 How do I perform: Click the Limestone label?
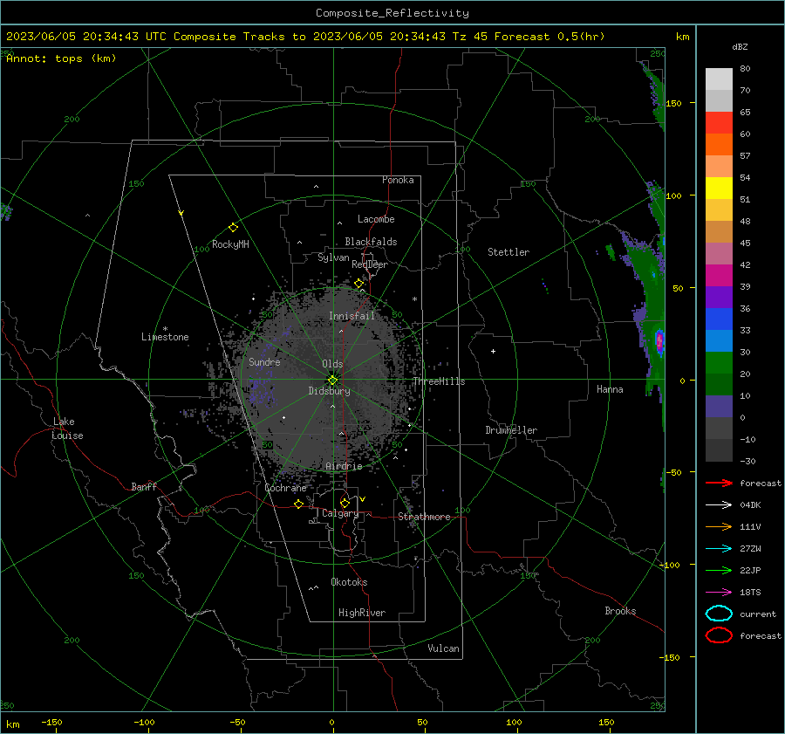click(165, 337)
